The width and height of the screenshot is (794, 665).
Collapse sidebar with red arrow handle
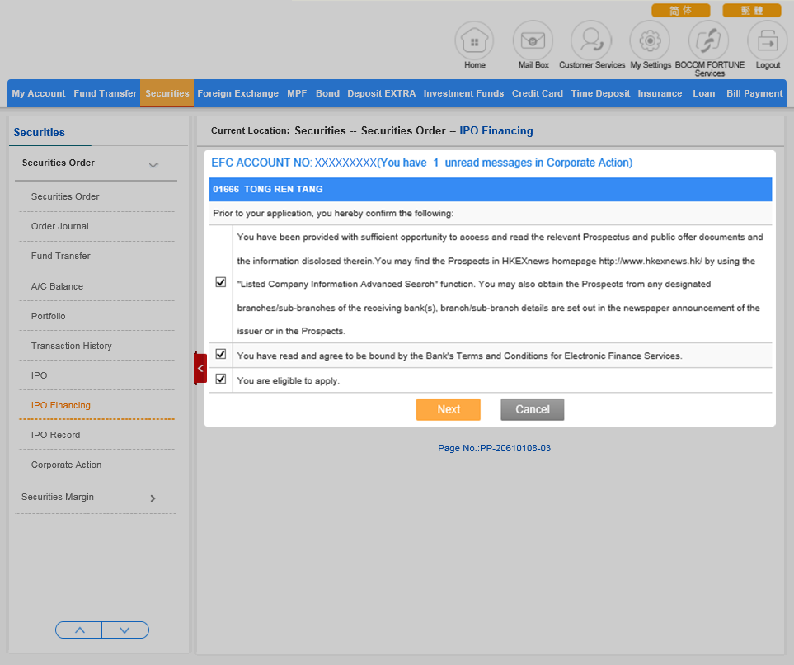(x=200, y=368)
